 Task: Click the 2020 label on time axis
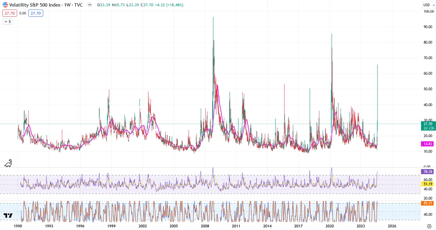[x=330, y=226]
